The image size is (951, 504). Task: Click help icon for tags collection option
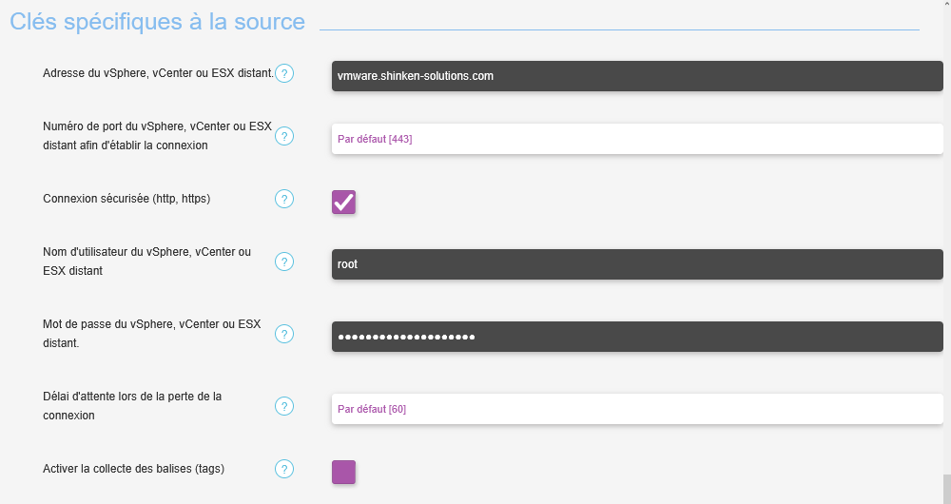284,469
